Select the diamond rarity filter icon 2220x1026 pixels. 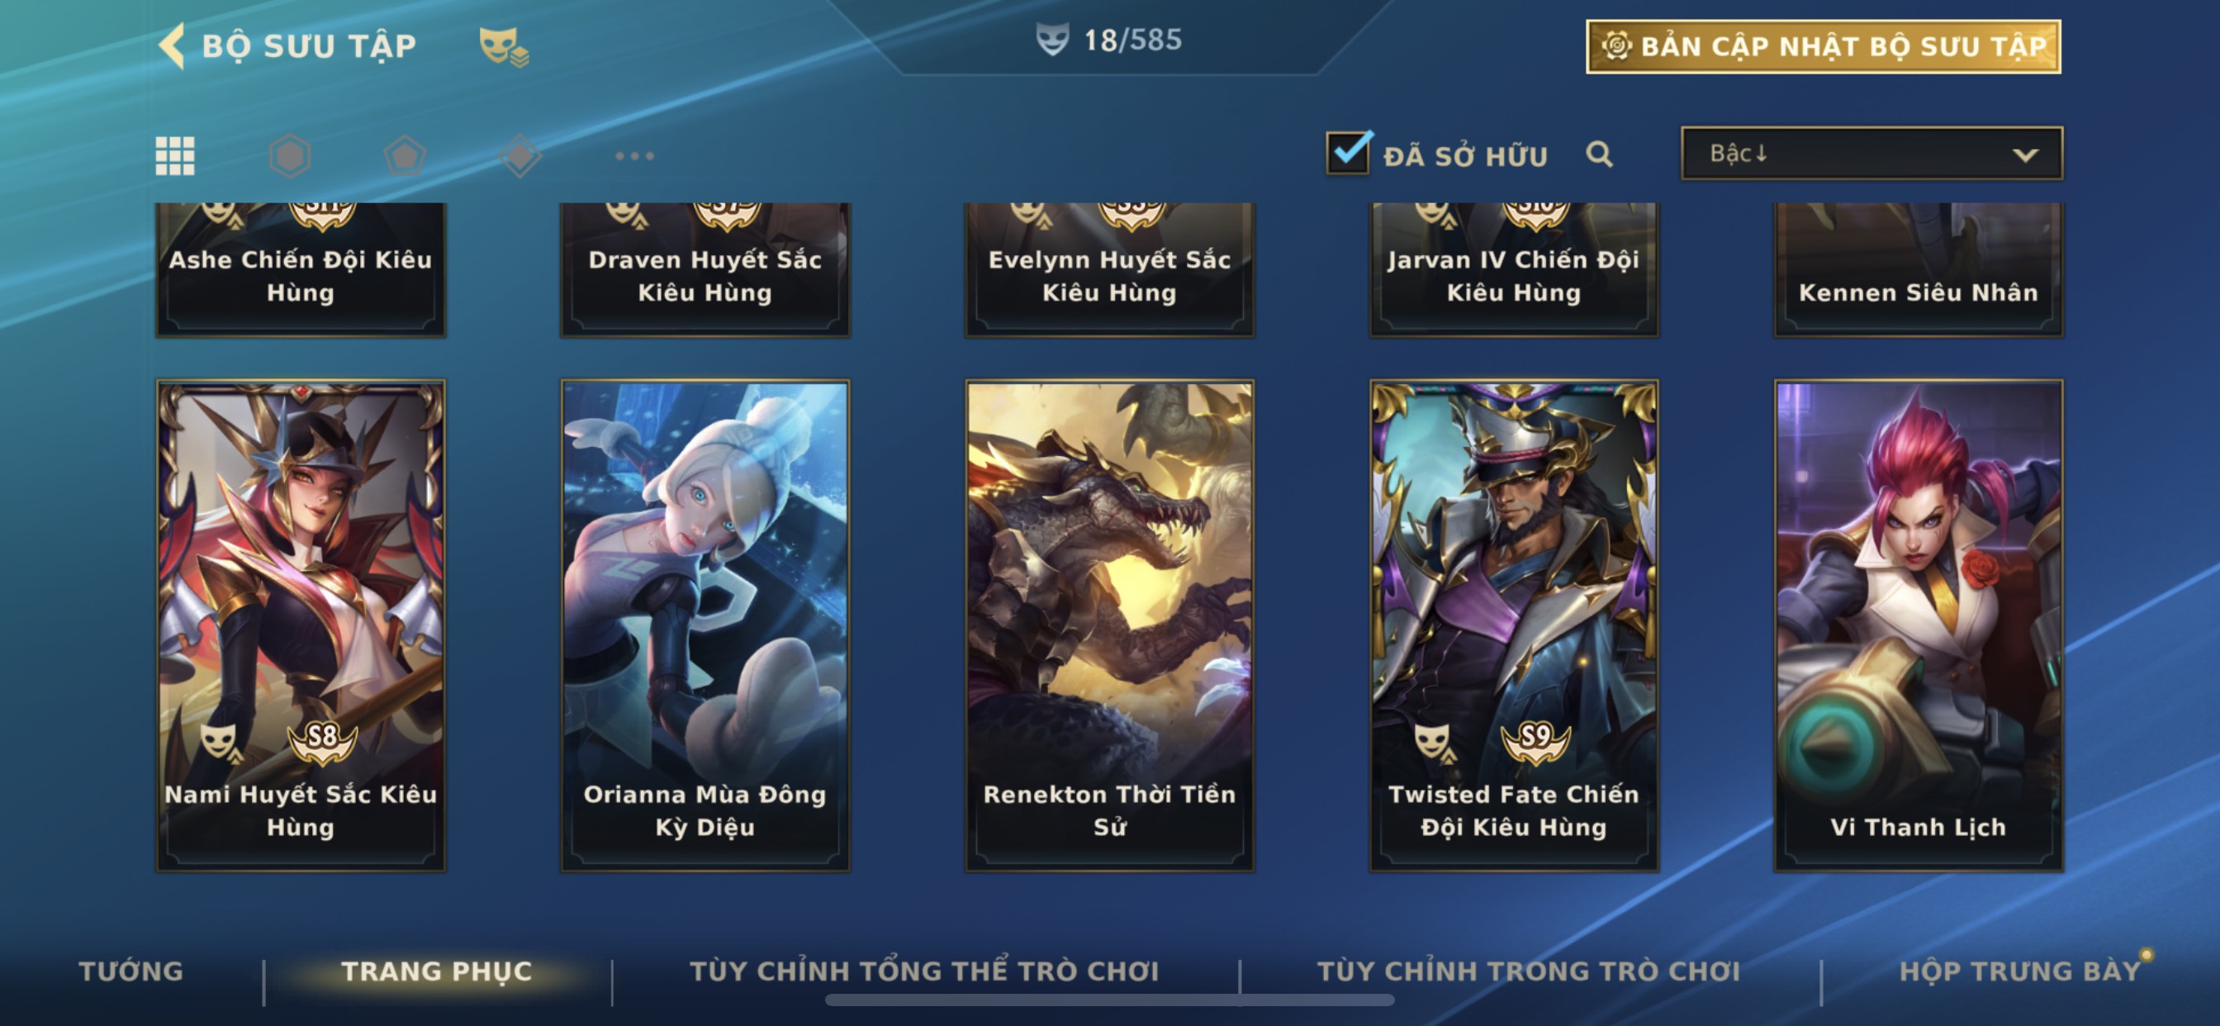pos(519,156)
